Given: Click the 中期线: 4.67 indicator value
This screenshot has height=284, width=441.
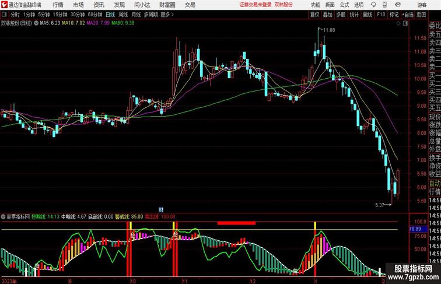Looking at the screenshot, I should pos(73,217).
